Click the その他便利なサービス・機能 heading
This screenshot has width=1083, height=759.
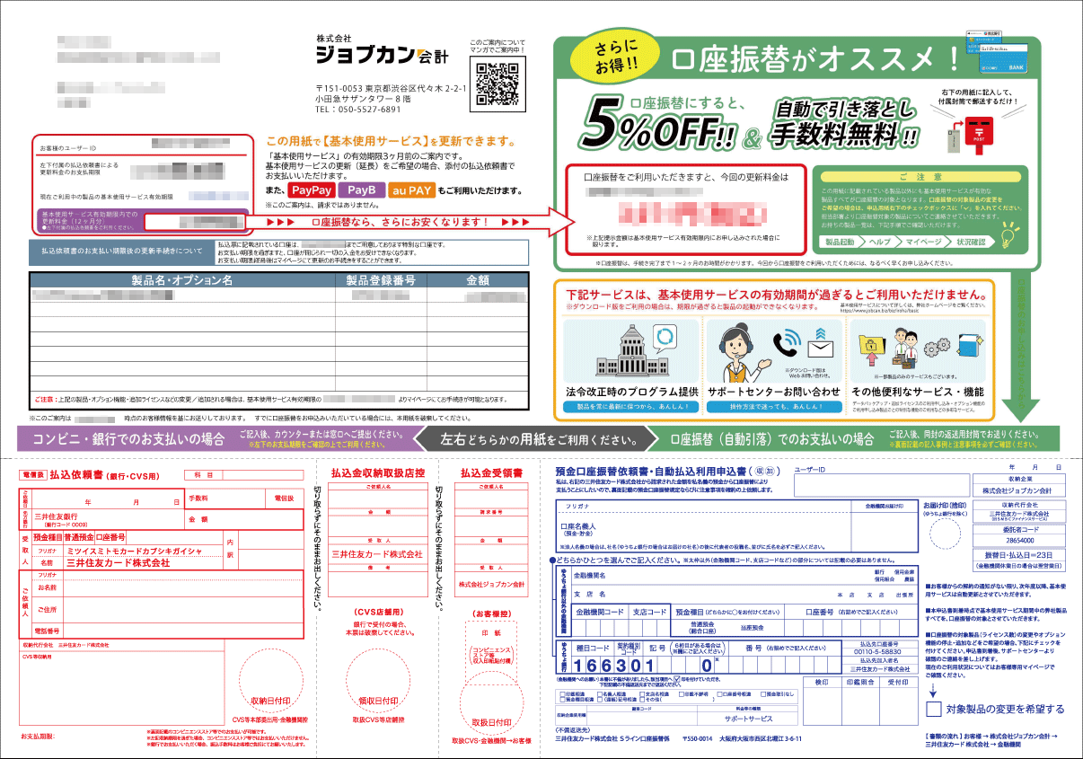[918, 393]
